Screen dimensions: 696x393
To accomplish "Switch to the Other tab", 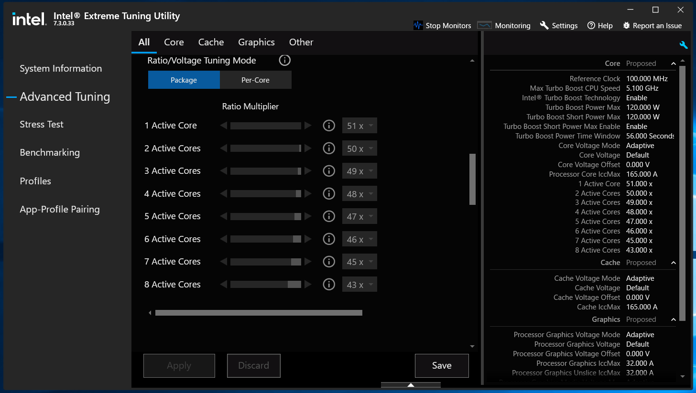I will pyautogui.click(x=301, y=42).
